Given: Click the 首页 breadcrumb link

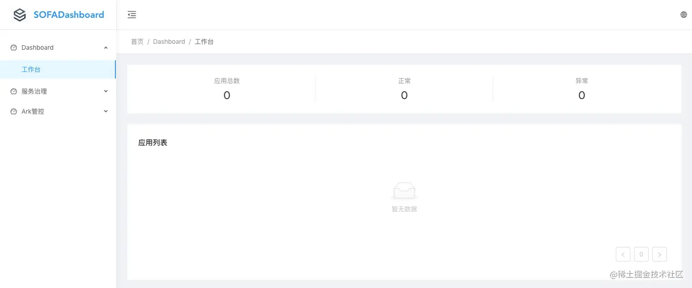Looking at the screenshot, I should pyautogui.click(x=137, y=42).
